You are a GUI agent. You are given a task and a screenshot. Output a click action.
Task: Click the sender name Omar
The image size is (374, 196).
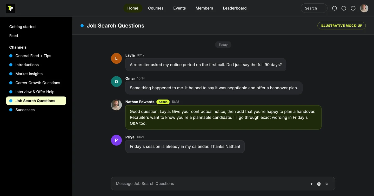click(130, 78)
